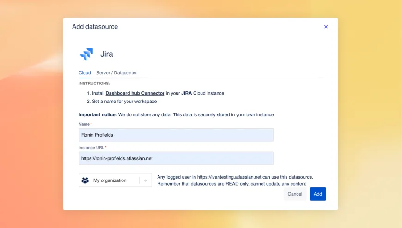Switch to the Cloud tab
Viewport: 402px width, 228px height.
point(85,73)
